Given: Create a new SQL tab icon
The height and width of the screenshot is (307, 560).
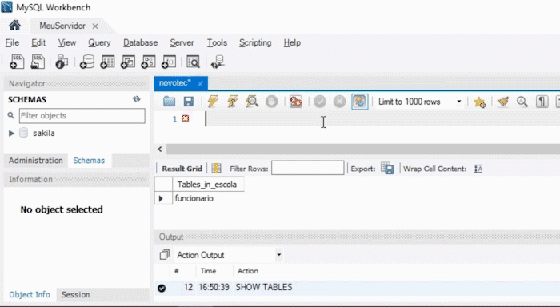Looking at the screenshot, I should tap(17, 62).
